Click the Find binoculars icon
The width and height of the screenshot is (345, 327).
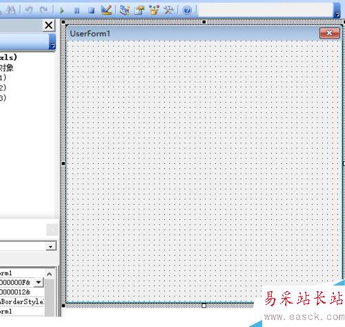click(x=10, y=10)
